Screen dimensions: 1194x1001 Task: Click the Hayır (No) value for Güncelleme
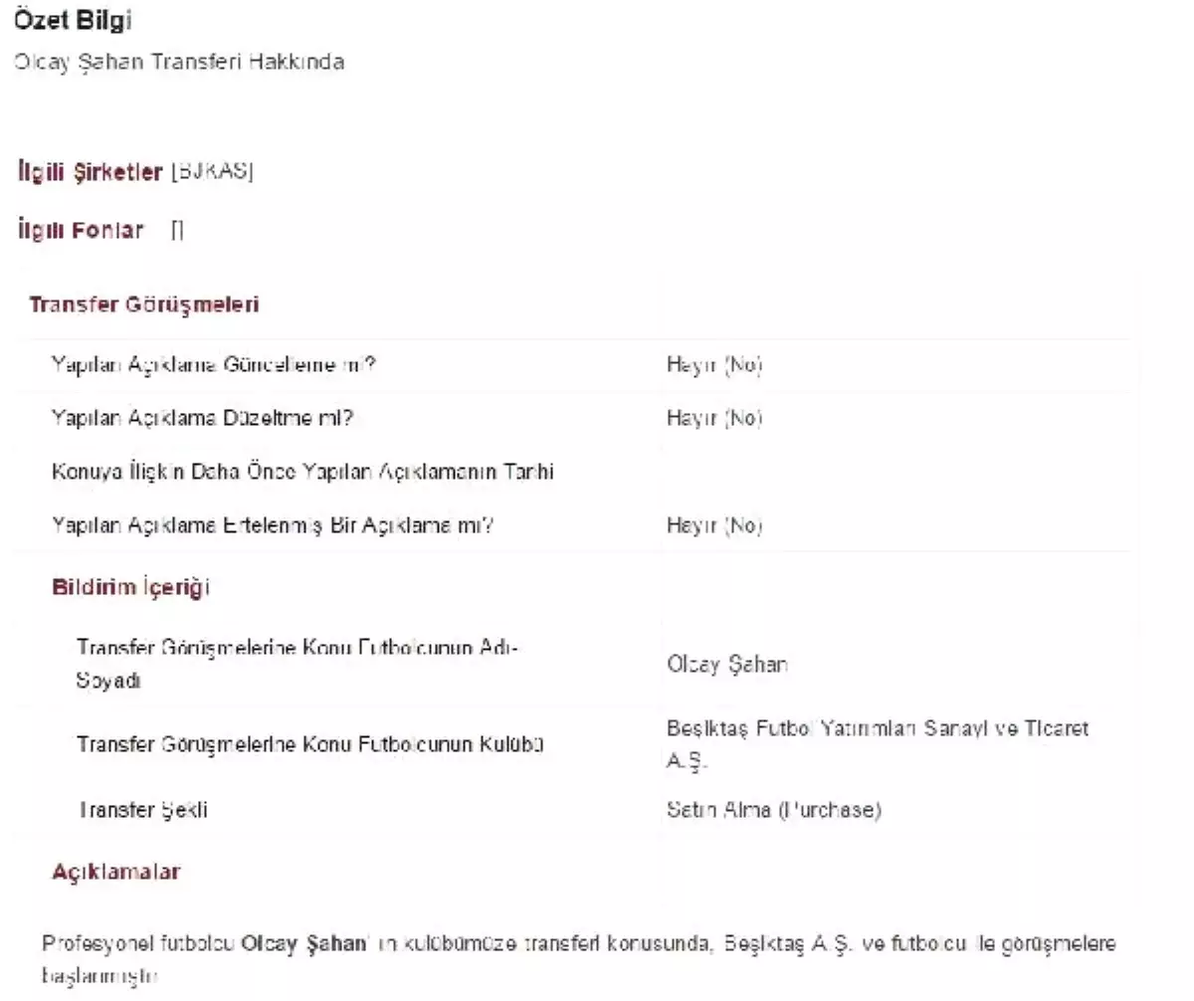[x=714, y=365]
